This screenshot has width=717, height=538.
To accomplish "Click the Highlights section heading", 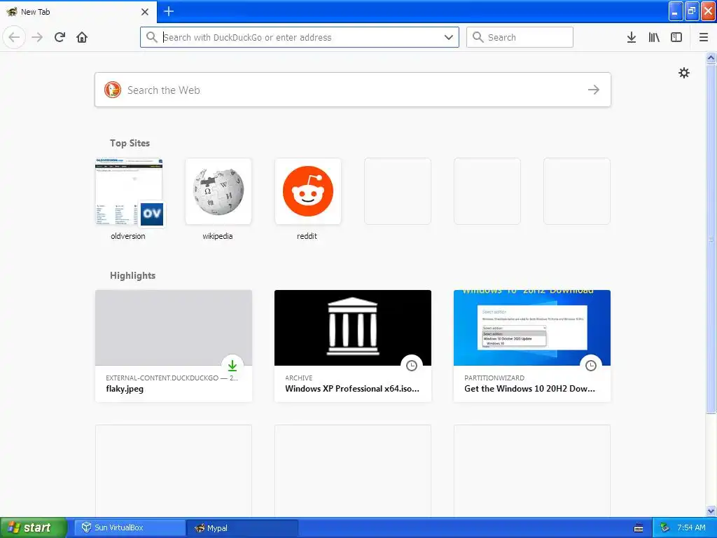I will click(x=132, y=275).
